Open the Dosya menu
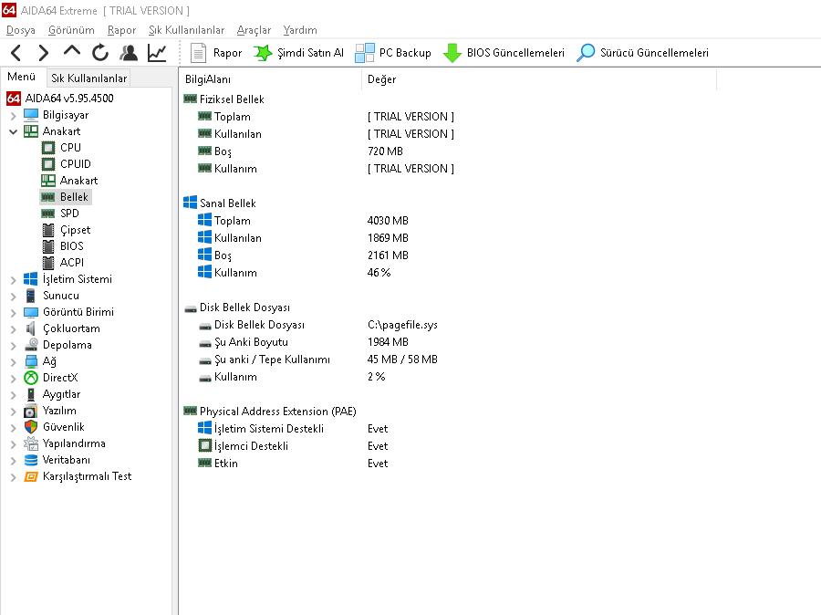 pos(21,30)
